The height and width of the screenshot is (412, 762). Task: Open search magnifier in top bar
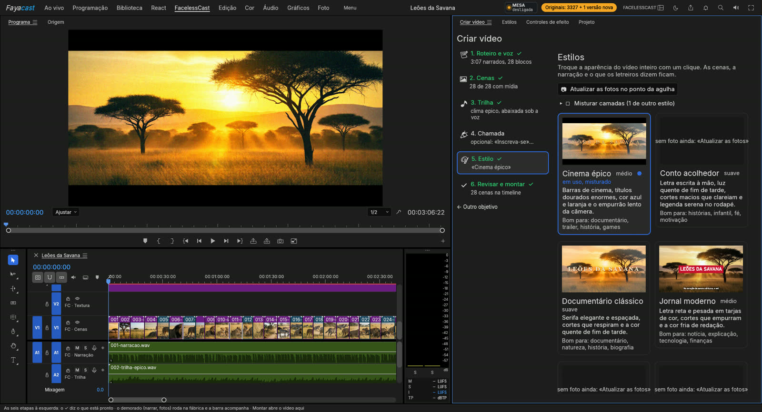721,8
